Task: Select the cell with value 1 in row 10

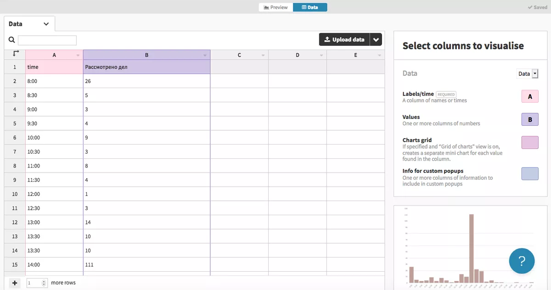Action: pyautogui.click(x=146, y=194)
